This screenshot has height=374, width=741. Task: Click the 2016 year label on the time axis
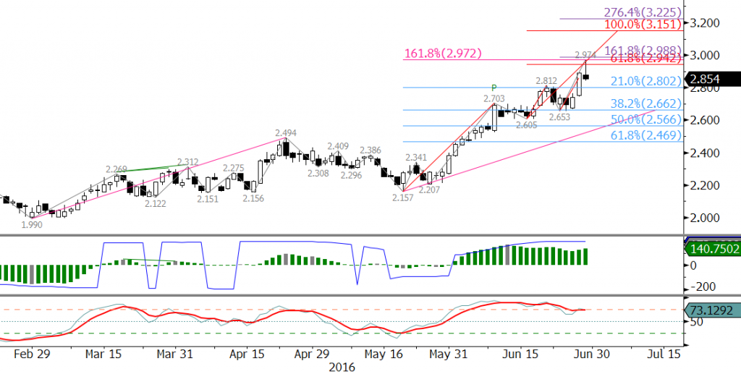342,367
